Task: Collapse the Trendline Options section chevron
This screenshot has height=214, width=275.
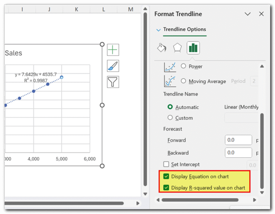Action: [158, 30]
